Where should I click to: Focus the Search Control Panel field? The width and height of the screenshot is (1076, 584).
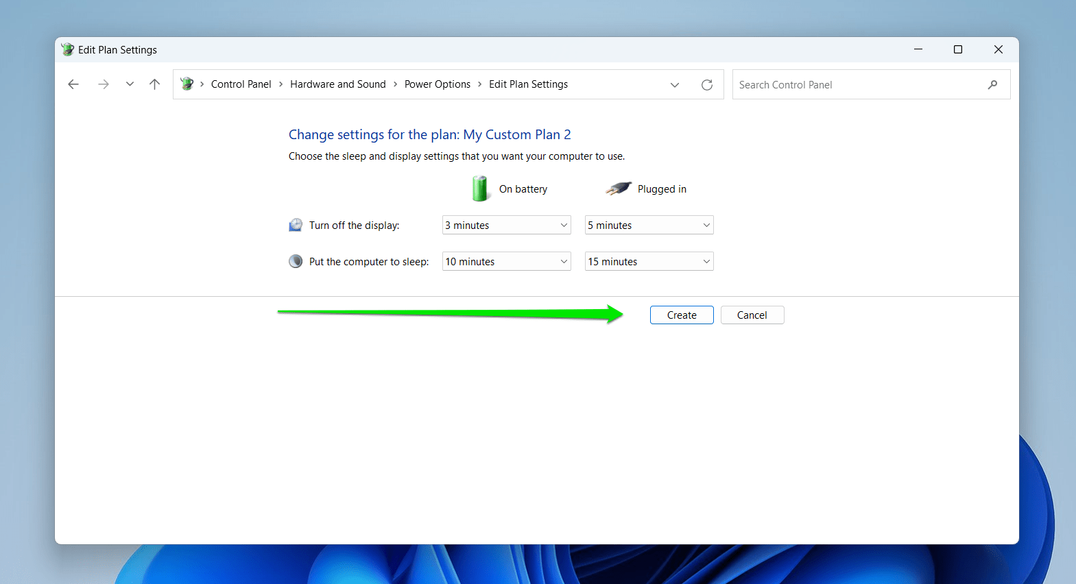(872, 85)
